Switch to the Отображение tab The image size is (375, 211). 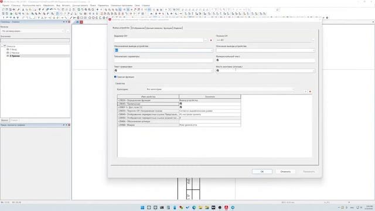pyautogui.click(x=138, y=28)
